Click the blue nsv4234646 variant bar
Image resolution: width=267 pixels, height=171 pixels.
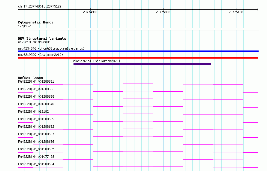tap(138, 51)
